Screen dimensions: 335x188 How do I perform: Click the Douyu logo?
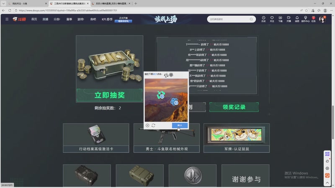coord(19,19)
